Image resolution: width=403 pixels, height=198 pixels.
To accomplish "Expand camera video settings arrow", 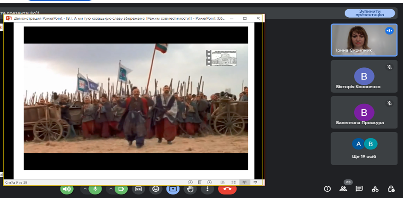I will (x=111, y=189).
